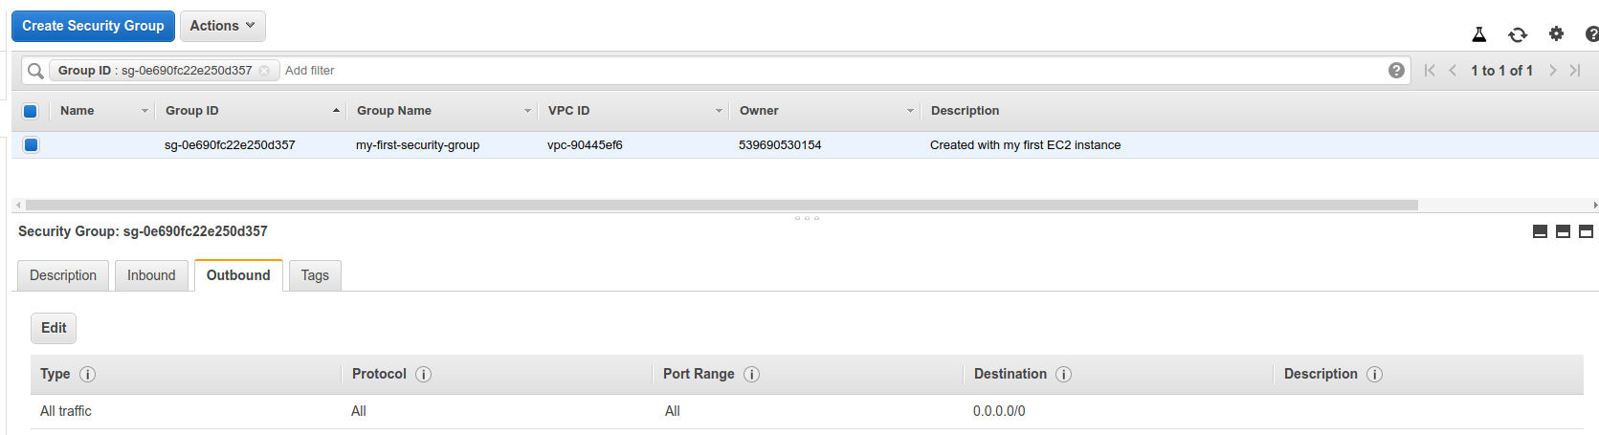Open the settings gear icon
1599x435 pixels.
point(1557,33)
